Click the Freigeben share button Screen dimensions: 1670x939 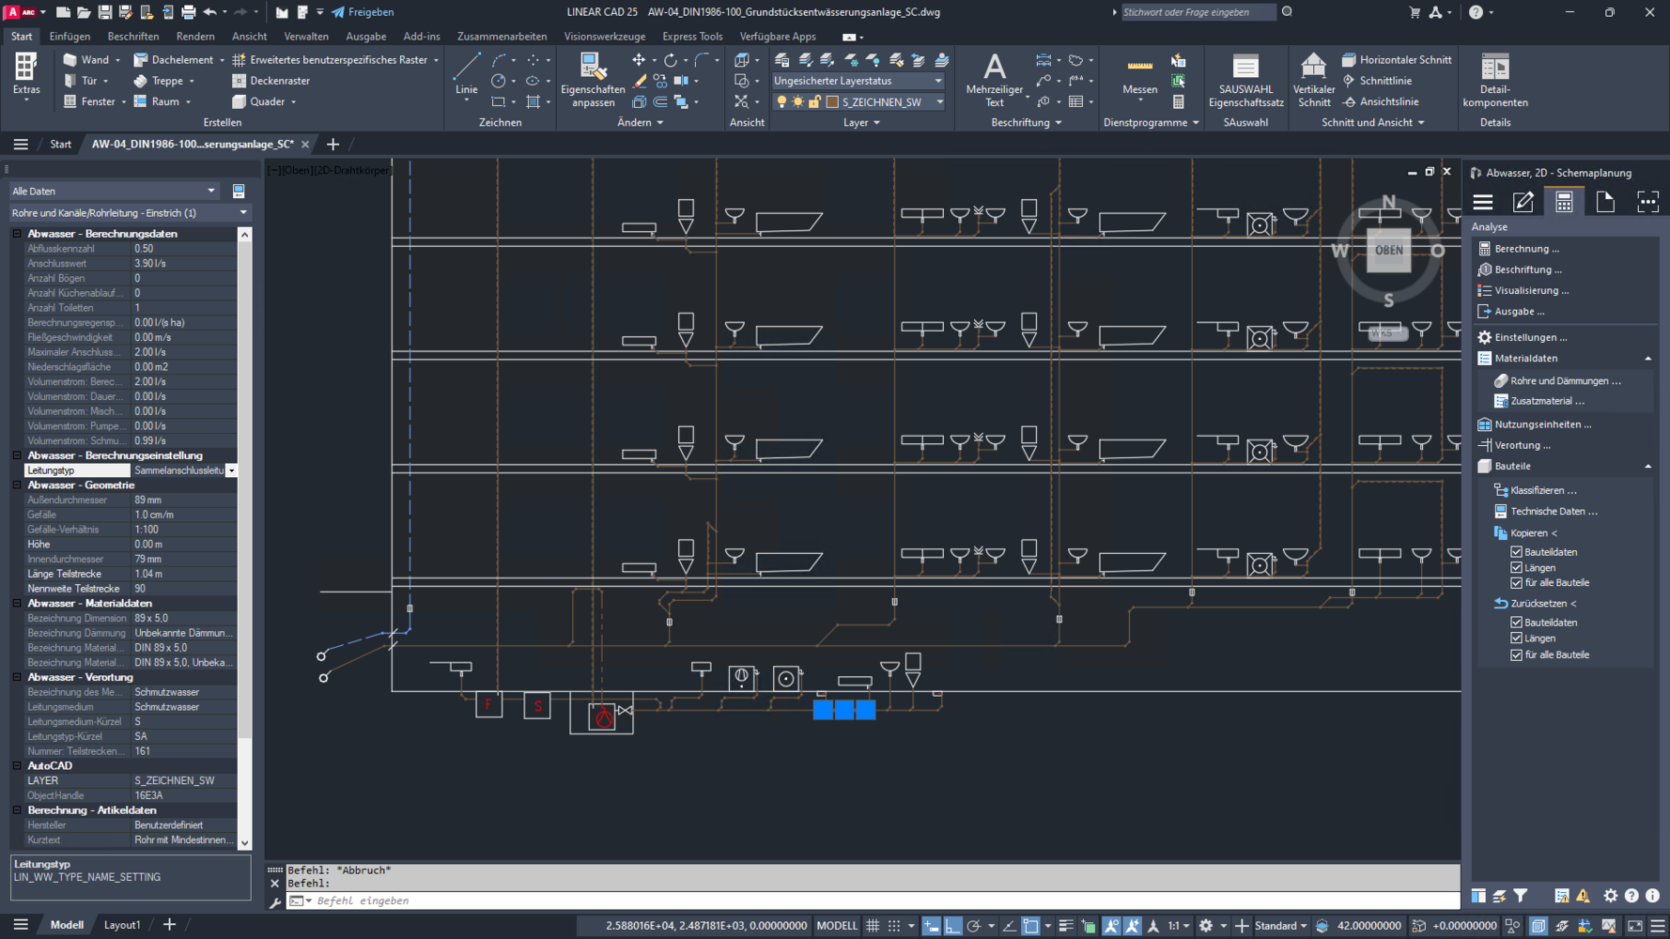click(x=363, y=12)
